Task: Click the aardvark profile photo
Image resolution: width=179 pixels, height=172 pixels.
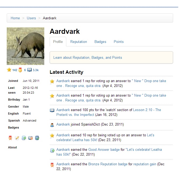Action: pyautogui.click(x=25, y=46)
